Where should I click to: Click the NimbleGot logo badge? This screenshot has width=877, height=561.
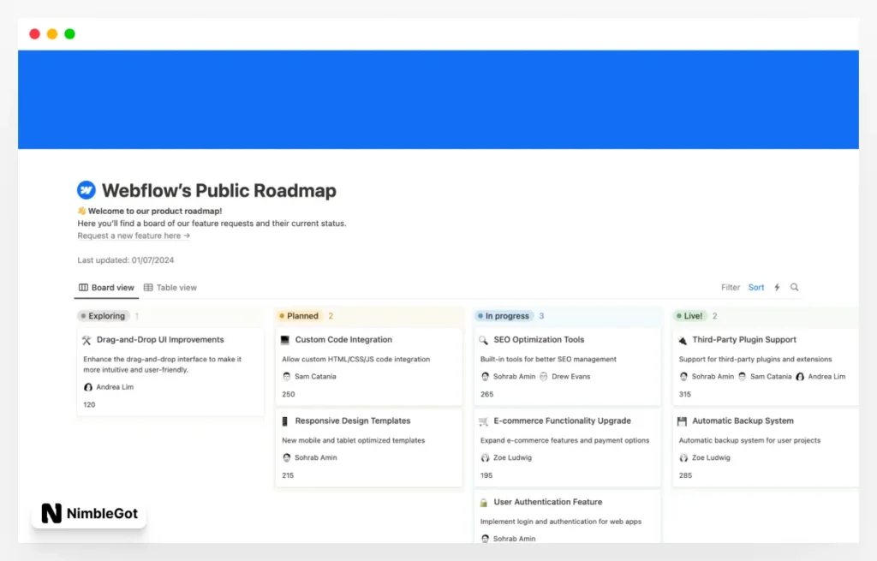click(89, 513)
